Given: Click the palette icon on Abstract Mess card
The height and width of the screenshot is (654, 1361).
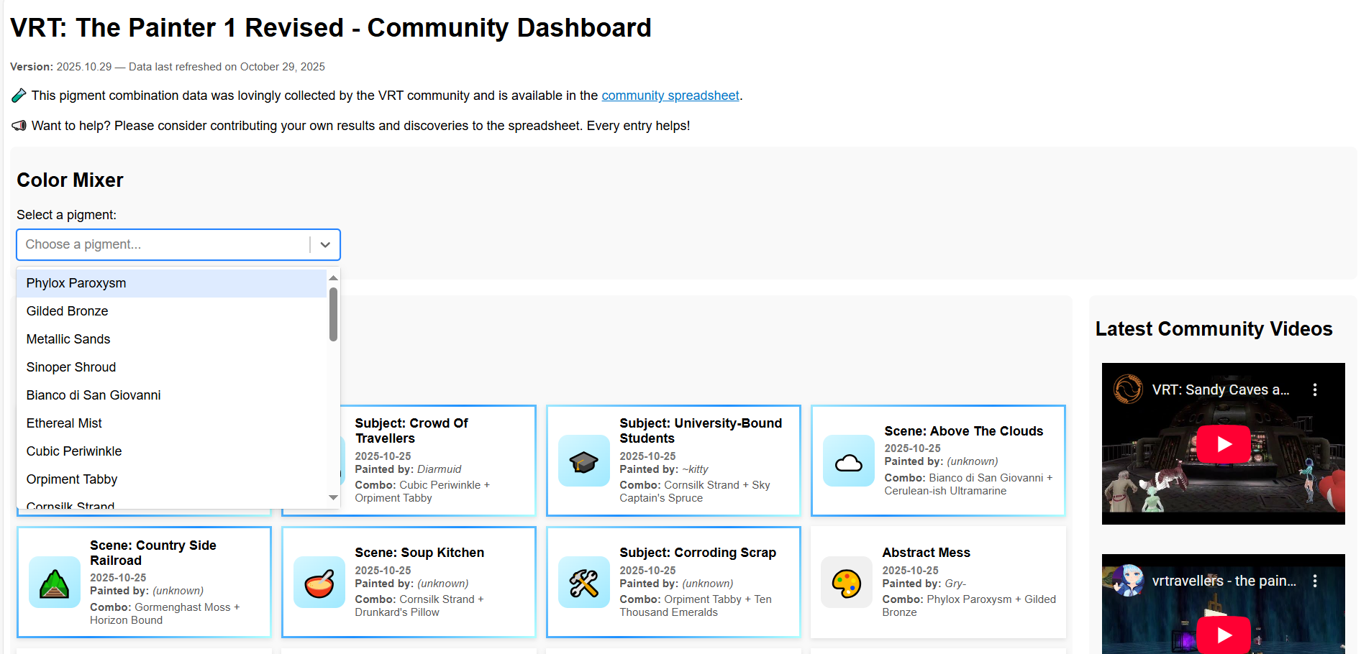Looking at the screenshot, I should [847, 583].
